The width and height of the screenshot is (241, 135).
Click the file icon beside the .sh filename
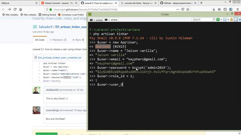tap(35, 57)
